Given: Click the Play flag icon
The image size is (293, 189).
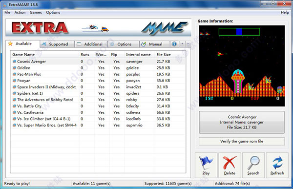Looking at the screenshot, I should (x=206, y=163).
